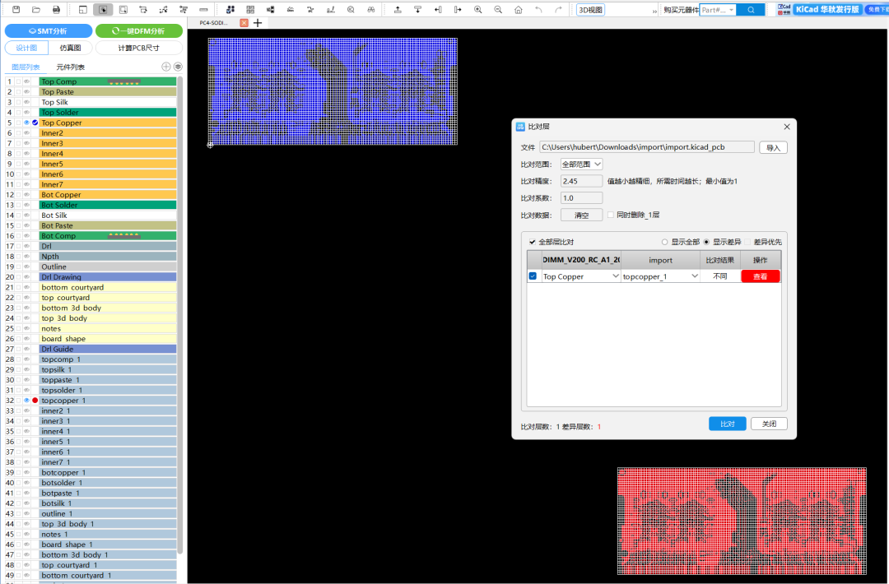
Task: Click the zoom in magnifier icon
Action: (478, 10)
